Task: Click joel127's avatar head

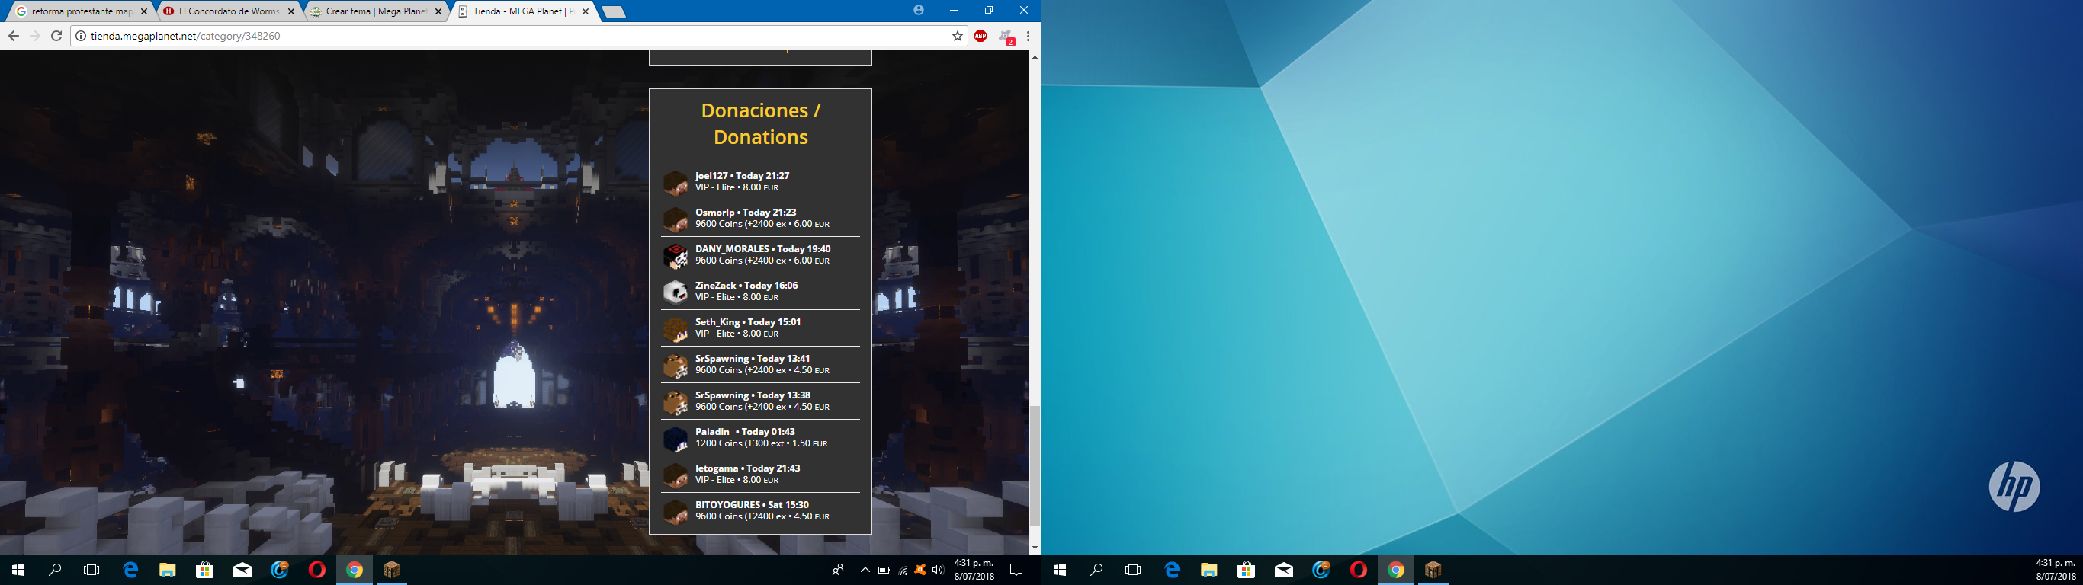Action: pos(676,183)
